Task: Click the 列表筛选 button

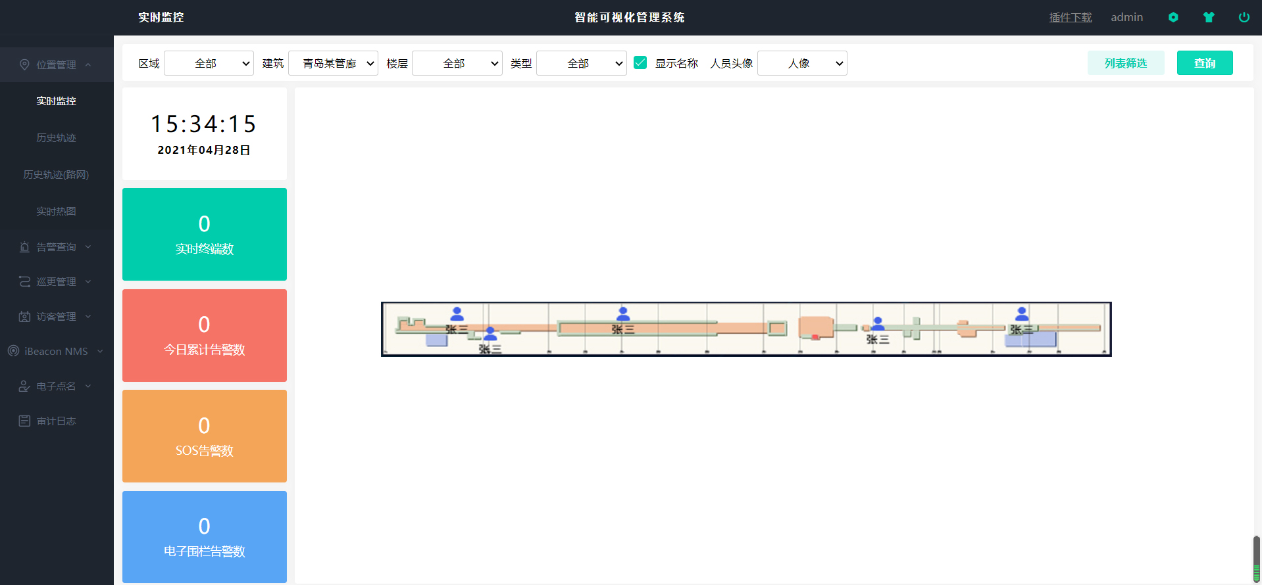Action: [x=1125, y=63]
